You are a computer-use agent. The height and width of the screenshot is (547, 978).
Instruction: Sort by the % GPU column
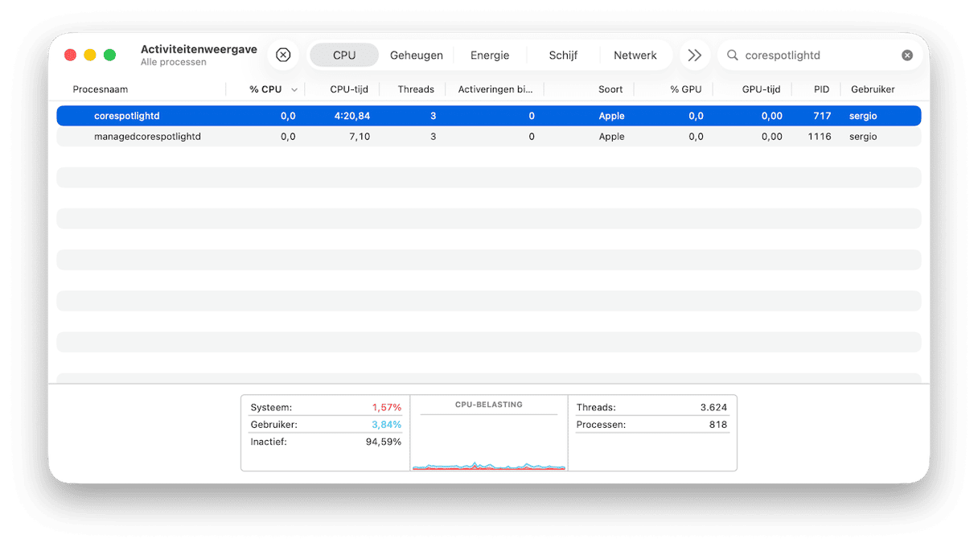coord(686,89)
